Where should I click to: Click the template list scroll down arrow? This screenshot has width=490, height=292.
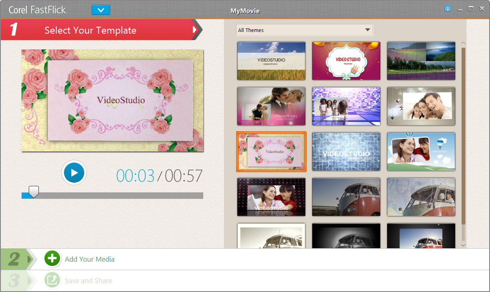pyautogui.click(x=463, y=245)
